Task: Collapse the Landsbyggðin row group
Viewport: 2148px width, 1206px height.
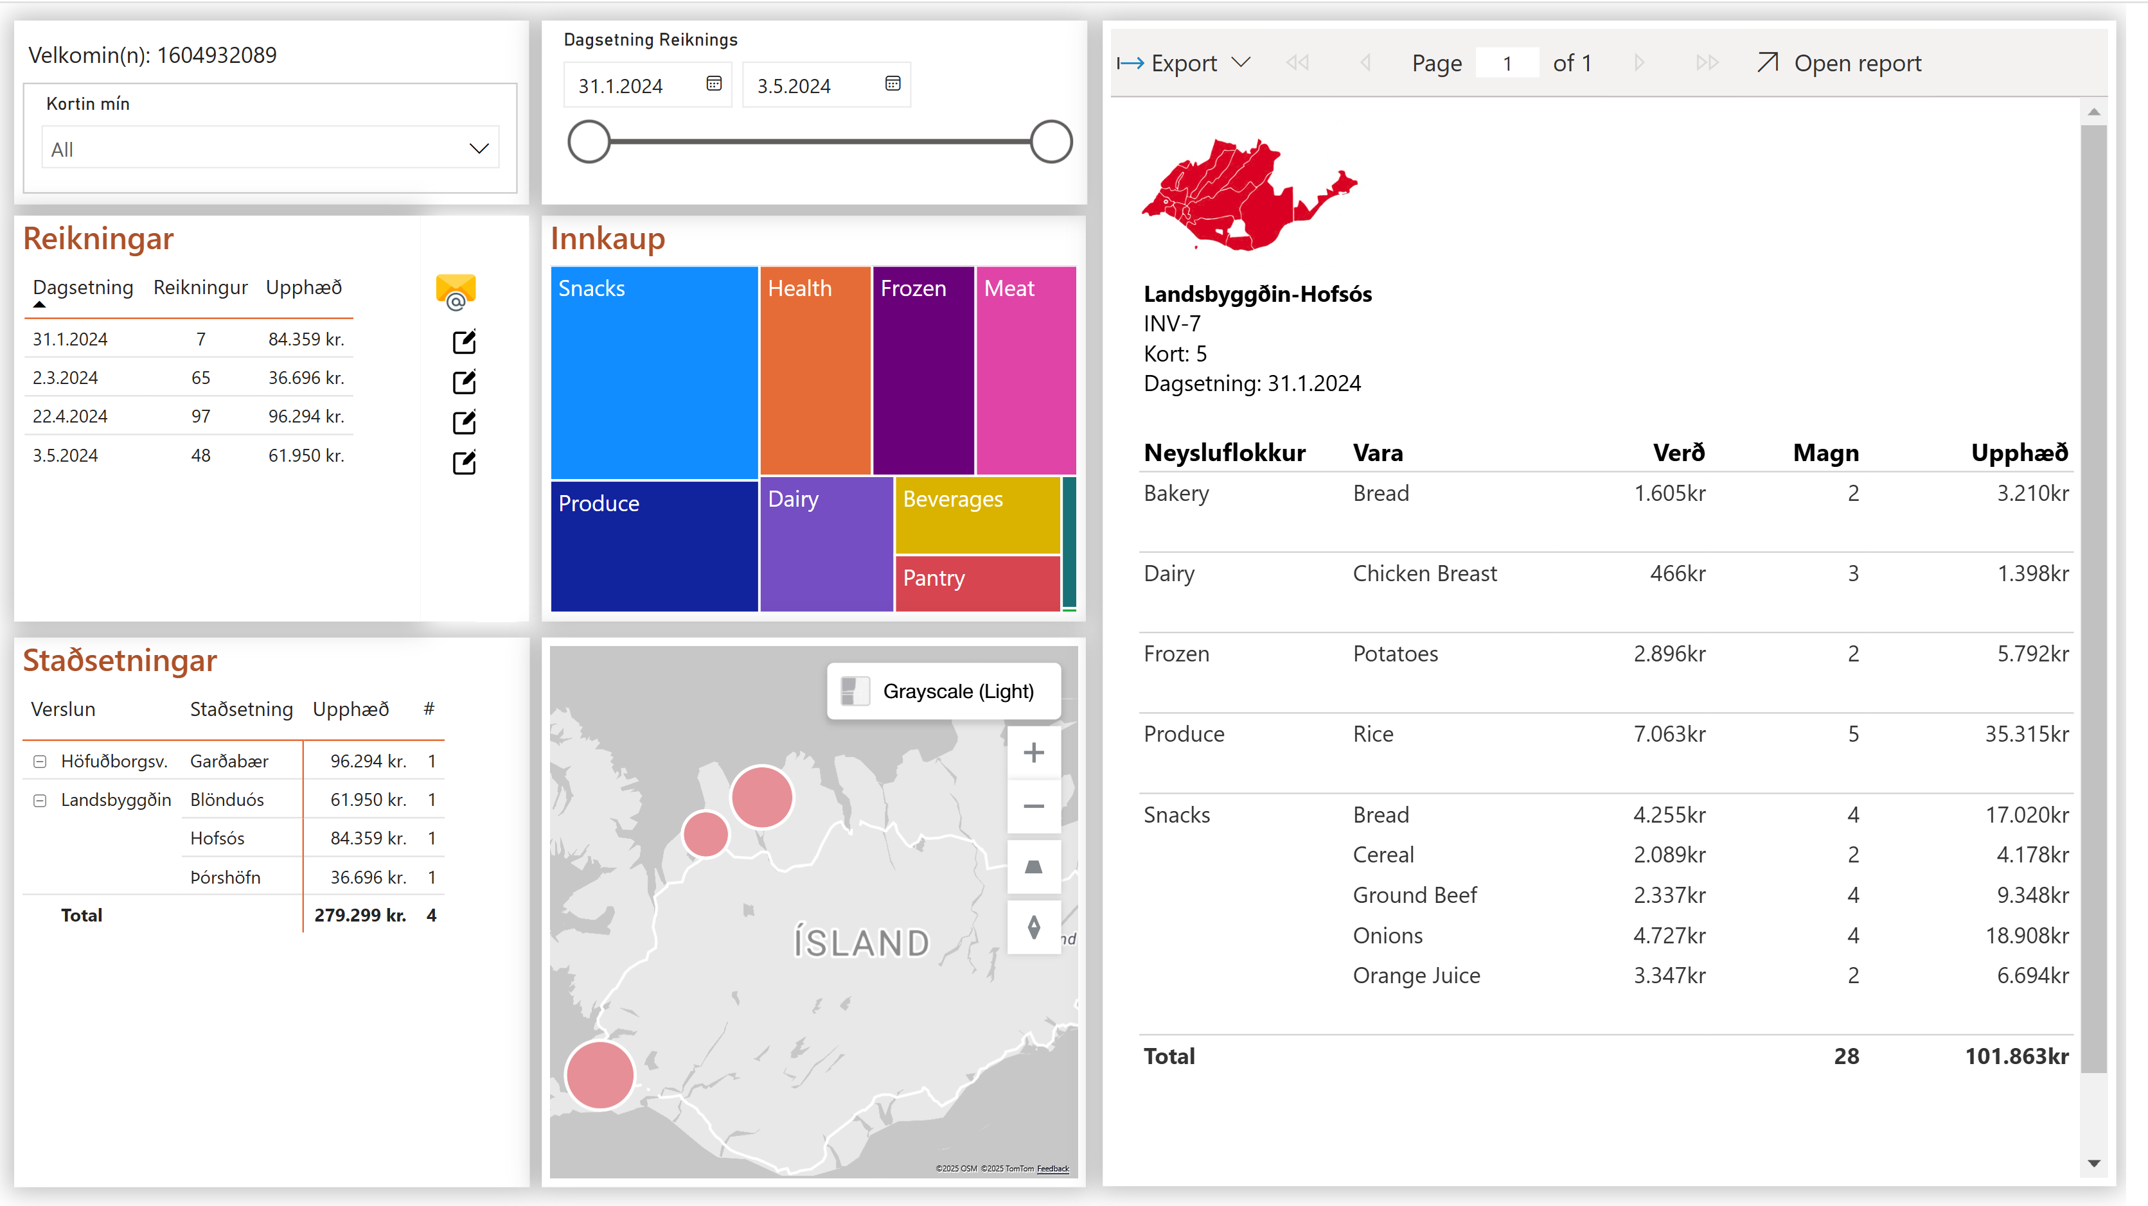Action: [x=39, y=800]
